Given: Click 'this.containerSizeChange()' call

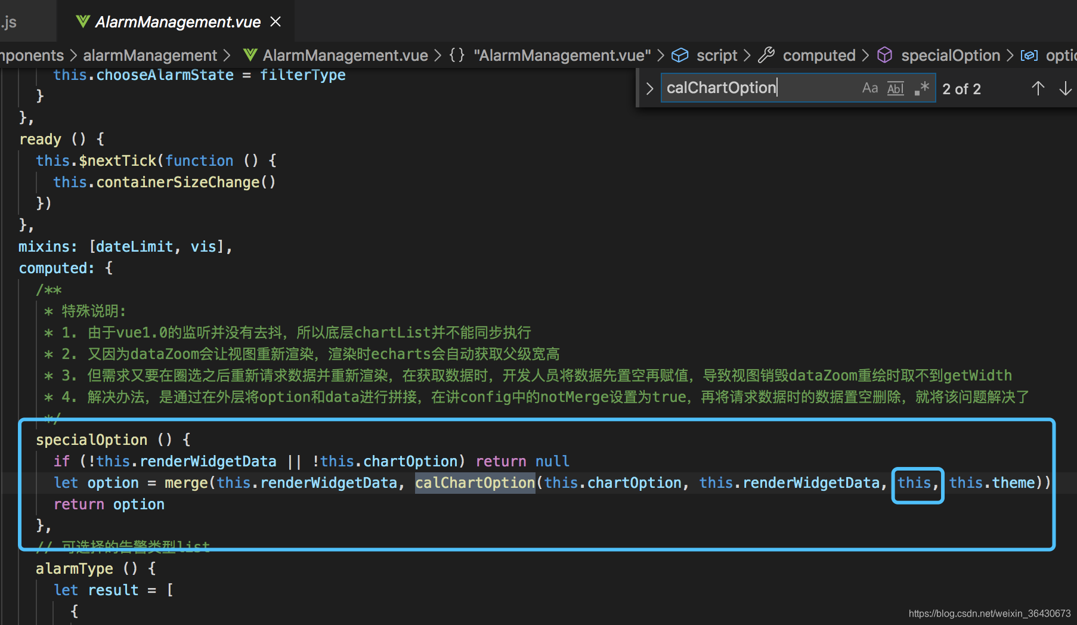Looking at the screenshot, I should tap(165, 182).
